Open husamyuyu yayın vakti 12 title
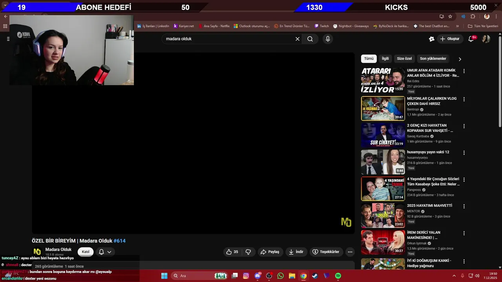Image resolution: width=502 pixels, height=282 pixels. [x=428, y=152]
